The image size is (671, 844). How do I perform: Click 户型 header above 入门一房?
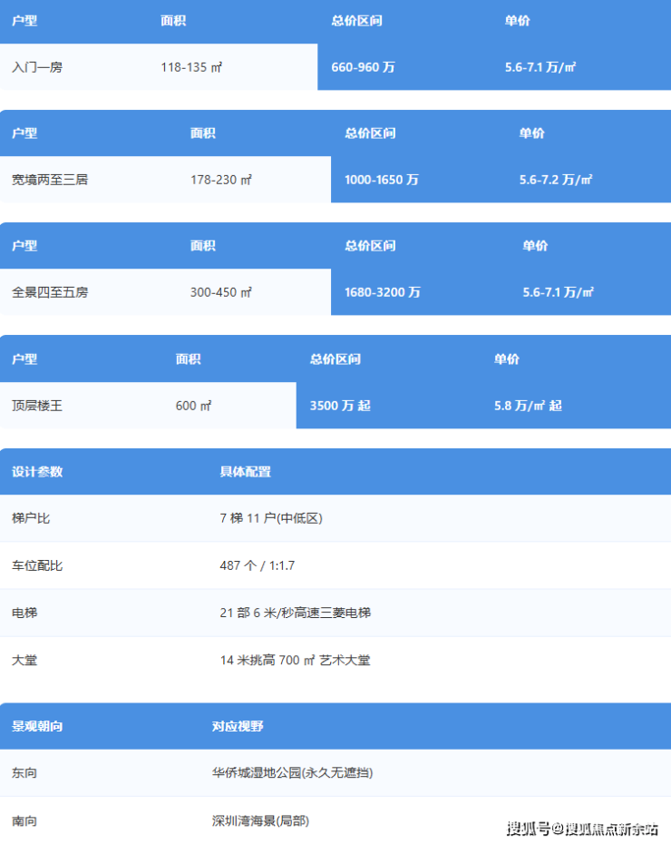pyautogui.click(x=24, y=21)
